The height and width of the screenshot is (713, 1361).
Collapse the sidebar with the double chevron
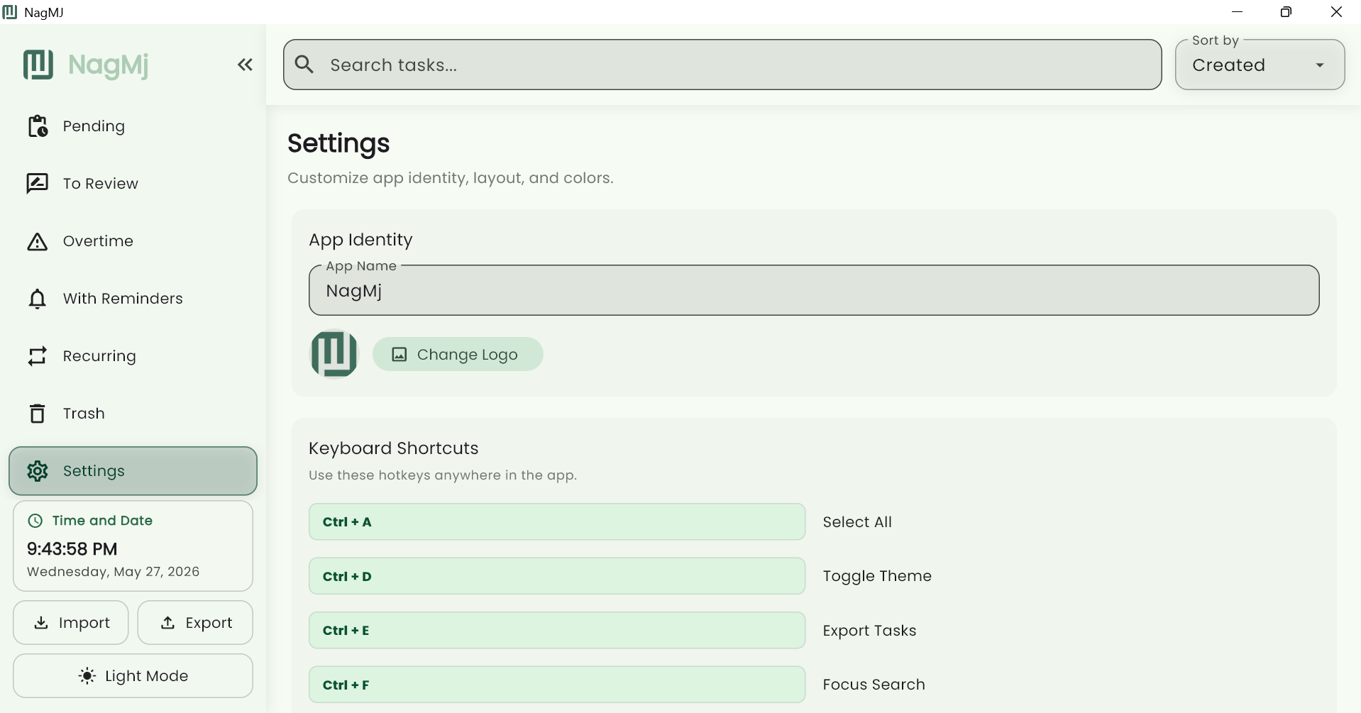tap(245, 65)
